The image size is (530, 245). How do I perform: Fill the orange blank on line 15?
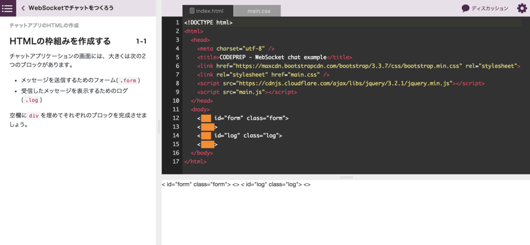point(208,144)
